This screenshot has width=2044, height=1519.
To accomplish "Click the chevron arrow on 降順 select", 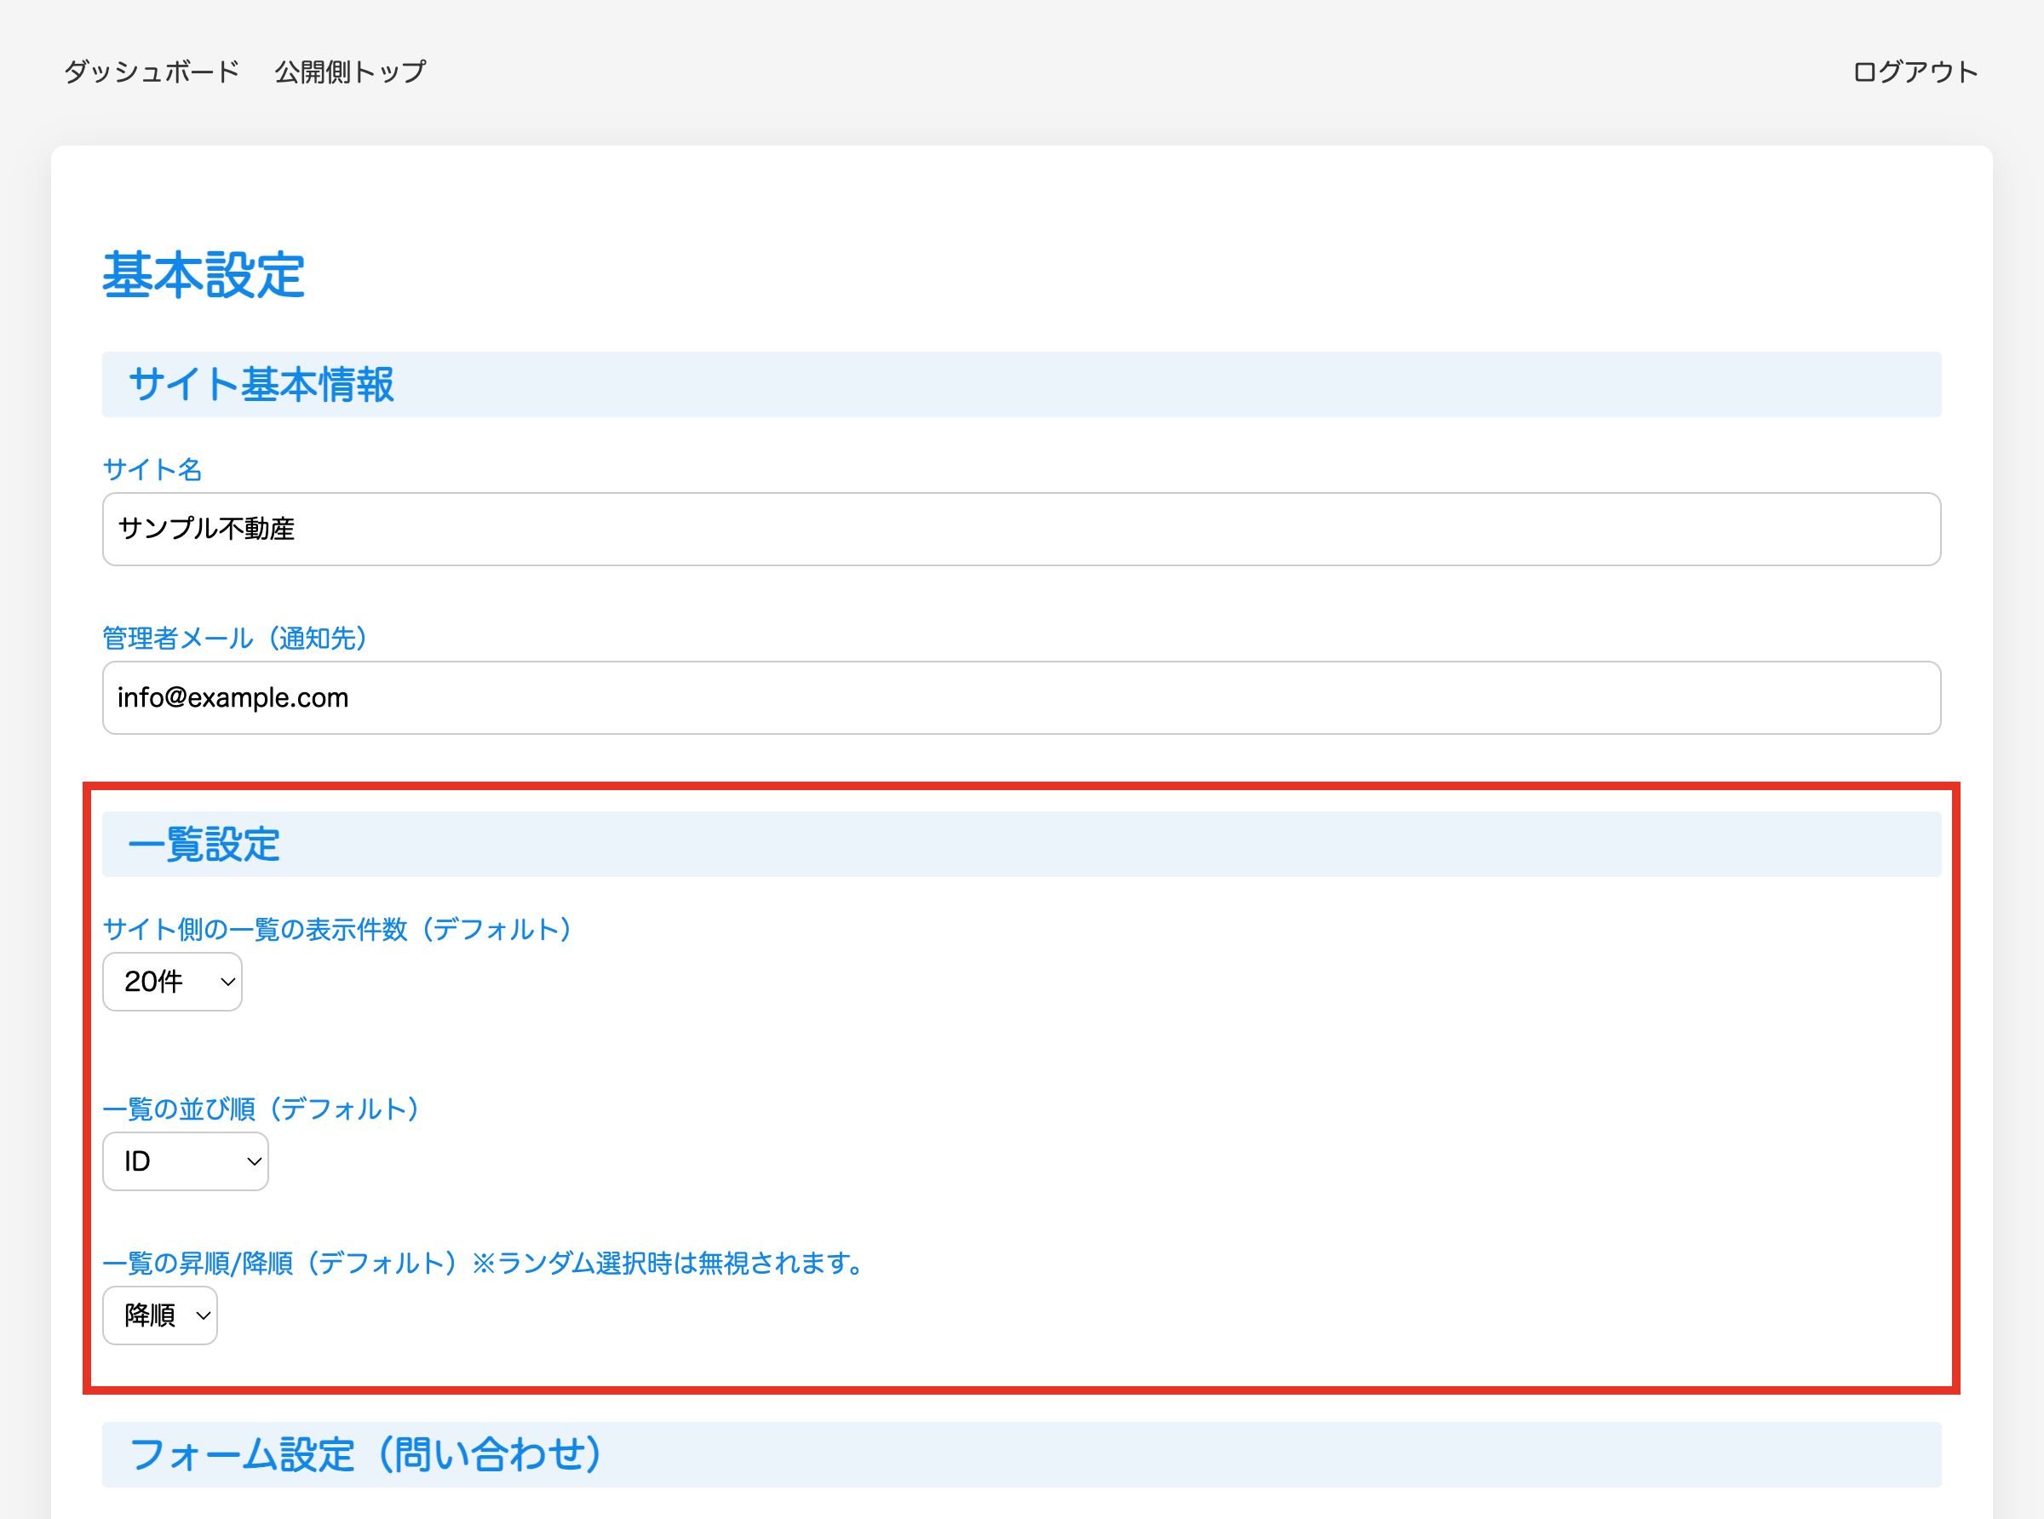I will [204, 1316].
